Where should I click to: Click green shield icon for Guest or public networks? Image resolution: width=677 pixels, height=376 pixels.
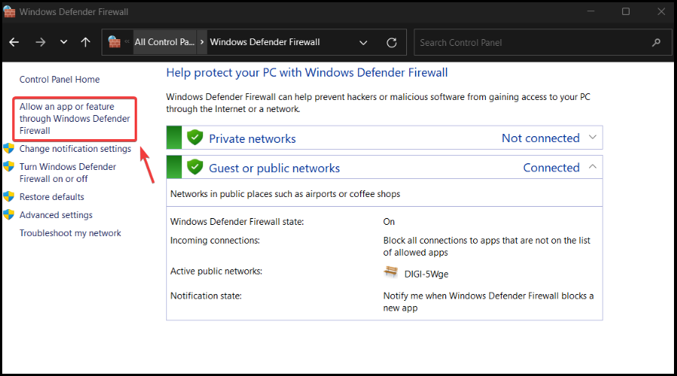(x=195, y=167)
